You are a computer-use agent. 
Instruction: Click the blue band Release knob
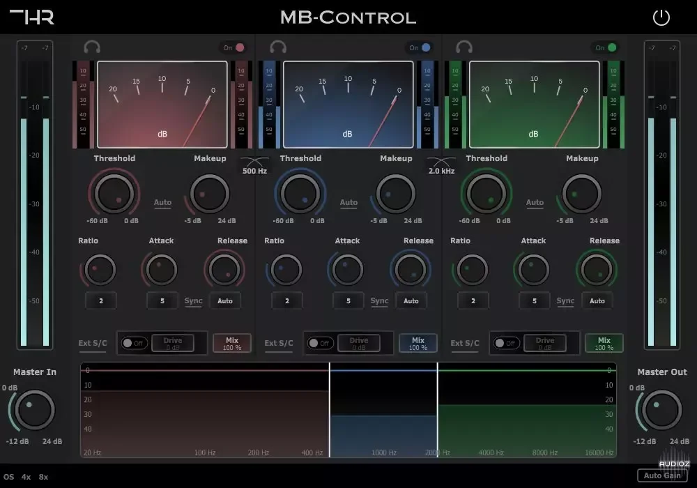point(411,270)
